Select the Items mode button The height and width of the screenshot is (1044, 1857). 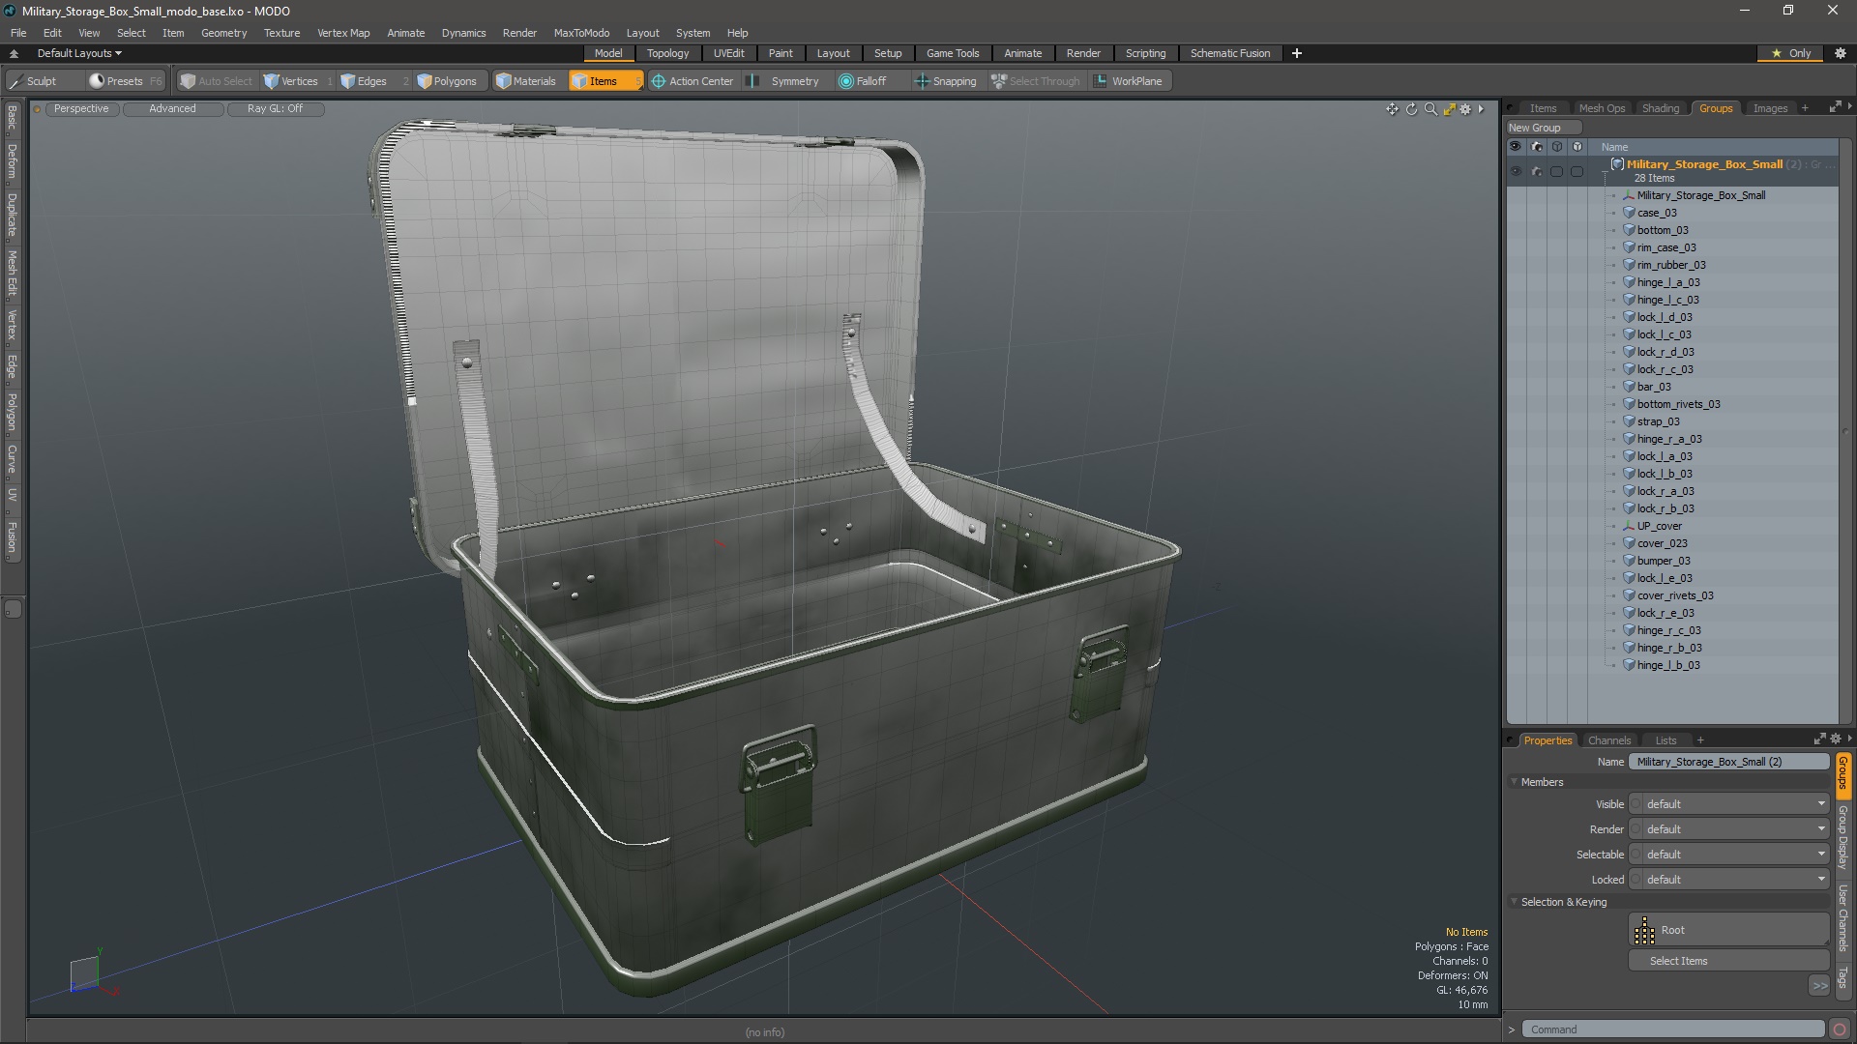coord(605,81)
